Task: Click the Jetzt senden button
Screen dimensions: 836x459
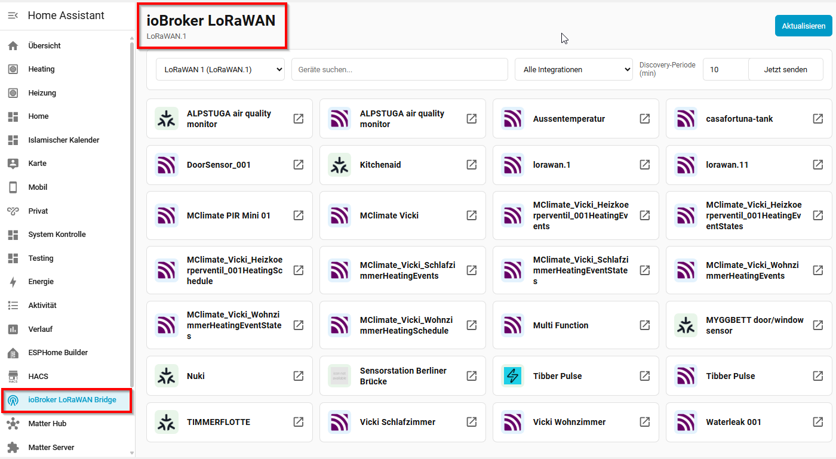Action: [785, 69]
